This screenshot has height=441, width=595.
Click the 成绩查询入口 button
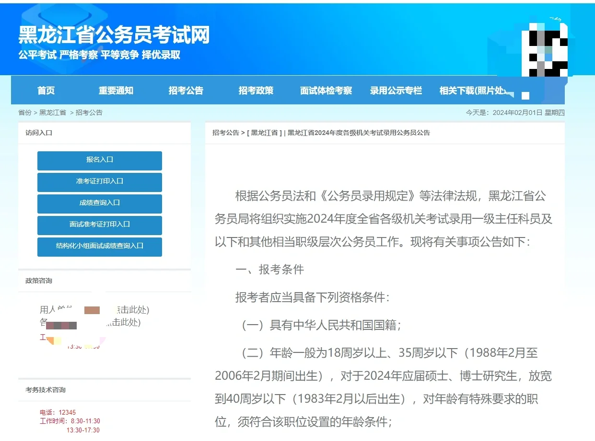[x=99, y=204]
